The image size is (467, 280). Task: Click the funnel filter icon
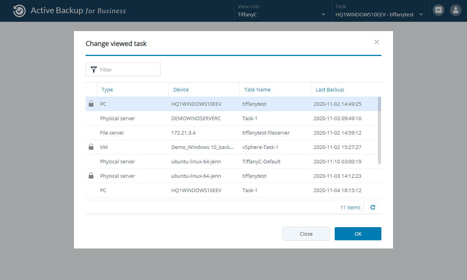pyautogui.click(x=93, y=70)
